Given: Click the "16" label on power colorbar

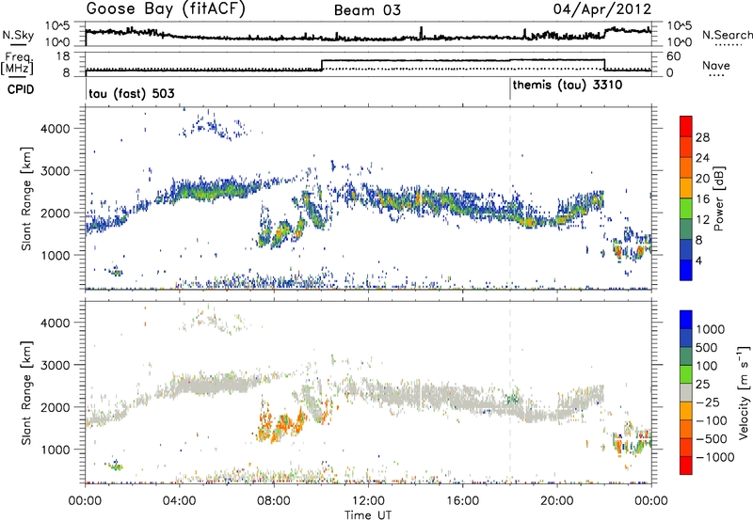Looking at the screenshot, I should [702, 199].
